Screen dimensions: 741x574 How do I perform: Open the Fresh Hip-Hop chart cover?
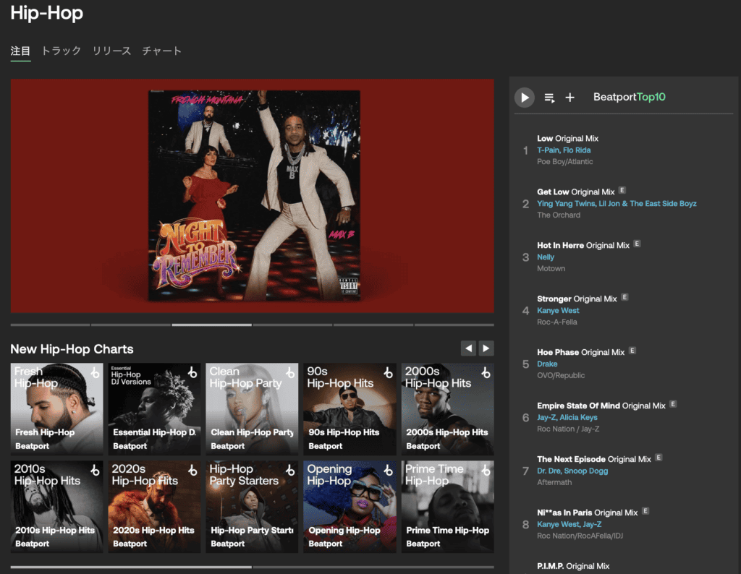coord(56,408)
